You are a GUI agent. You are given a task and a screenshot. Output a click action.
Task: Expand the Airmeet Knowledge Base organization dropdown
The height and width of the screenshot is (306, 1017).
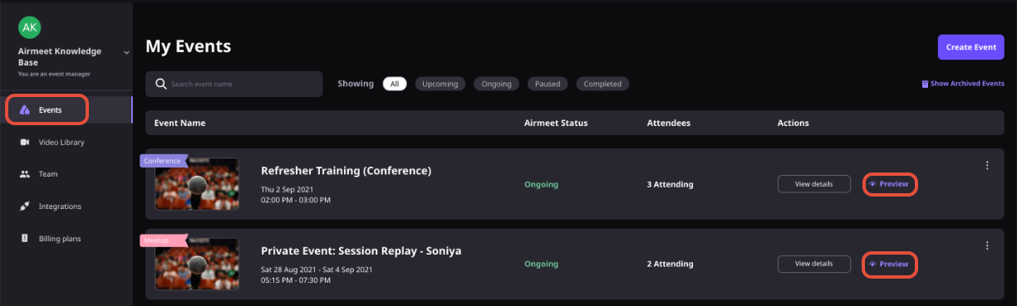(127, 52)
